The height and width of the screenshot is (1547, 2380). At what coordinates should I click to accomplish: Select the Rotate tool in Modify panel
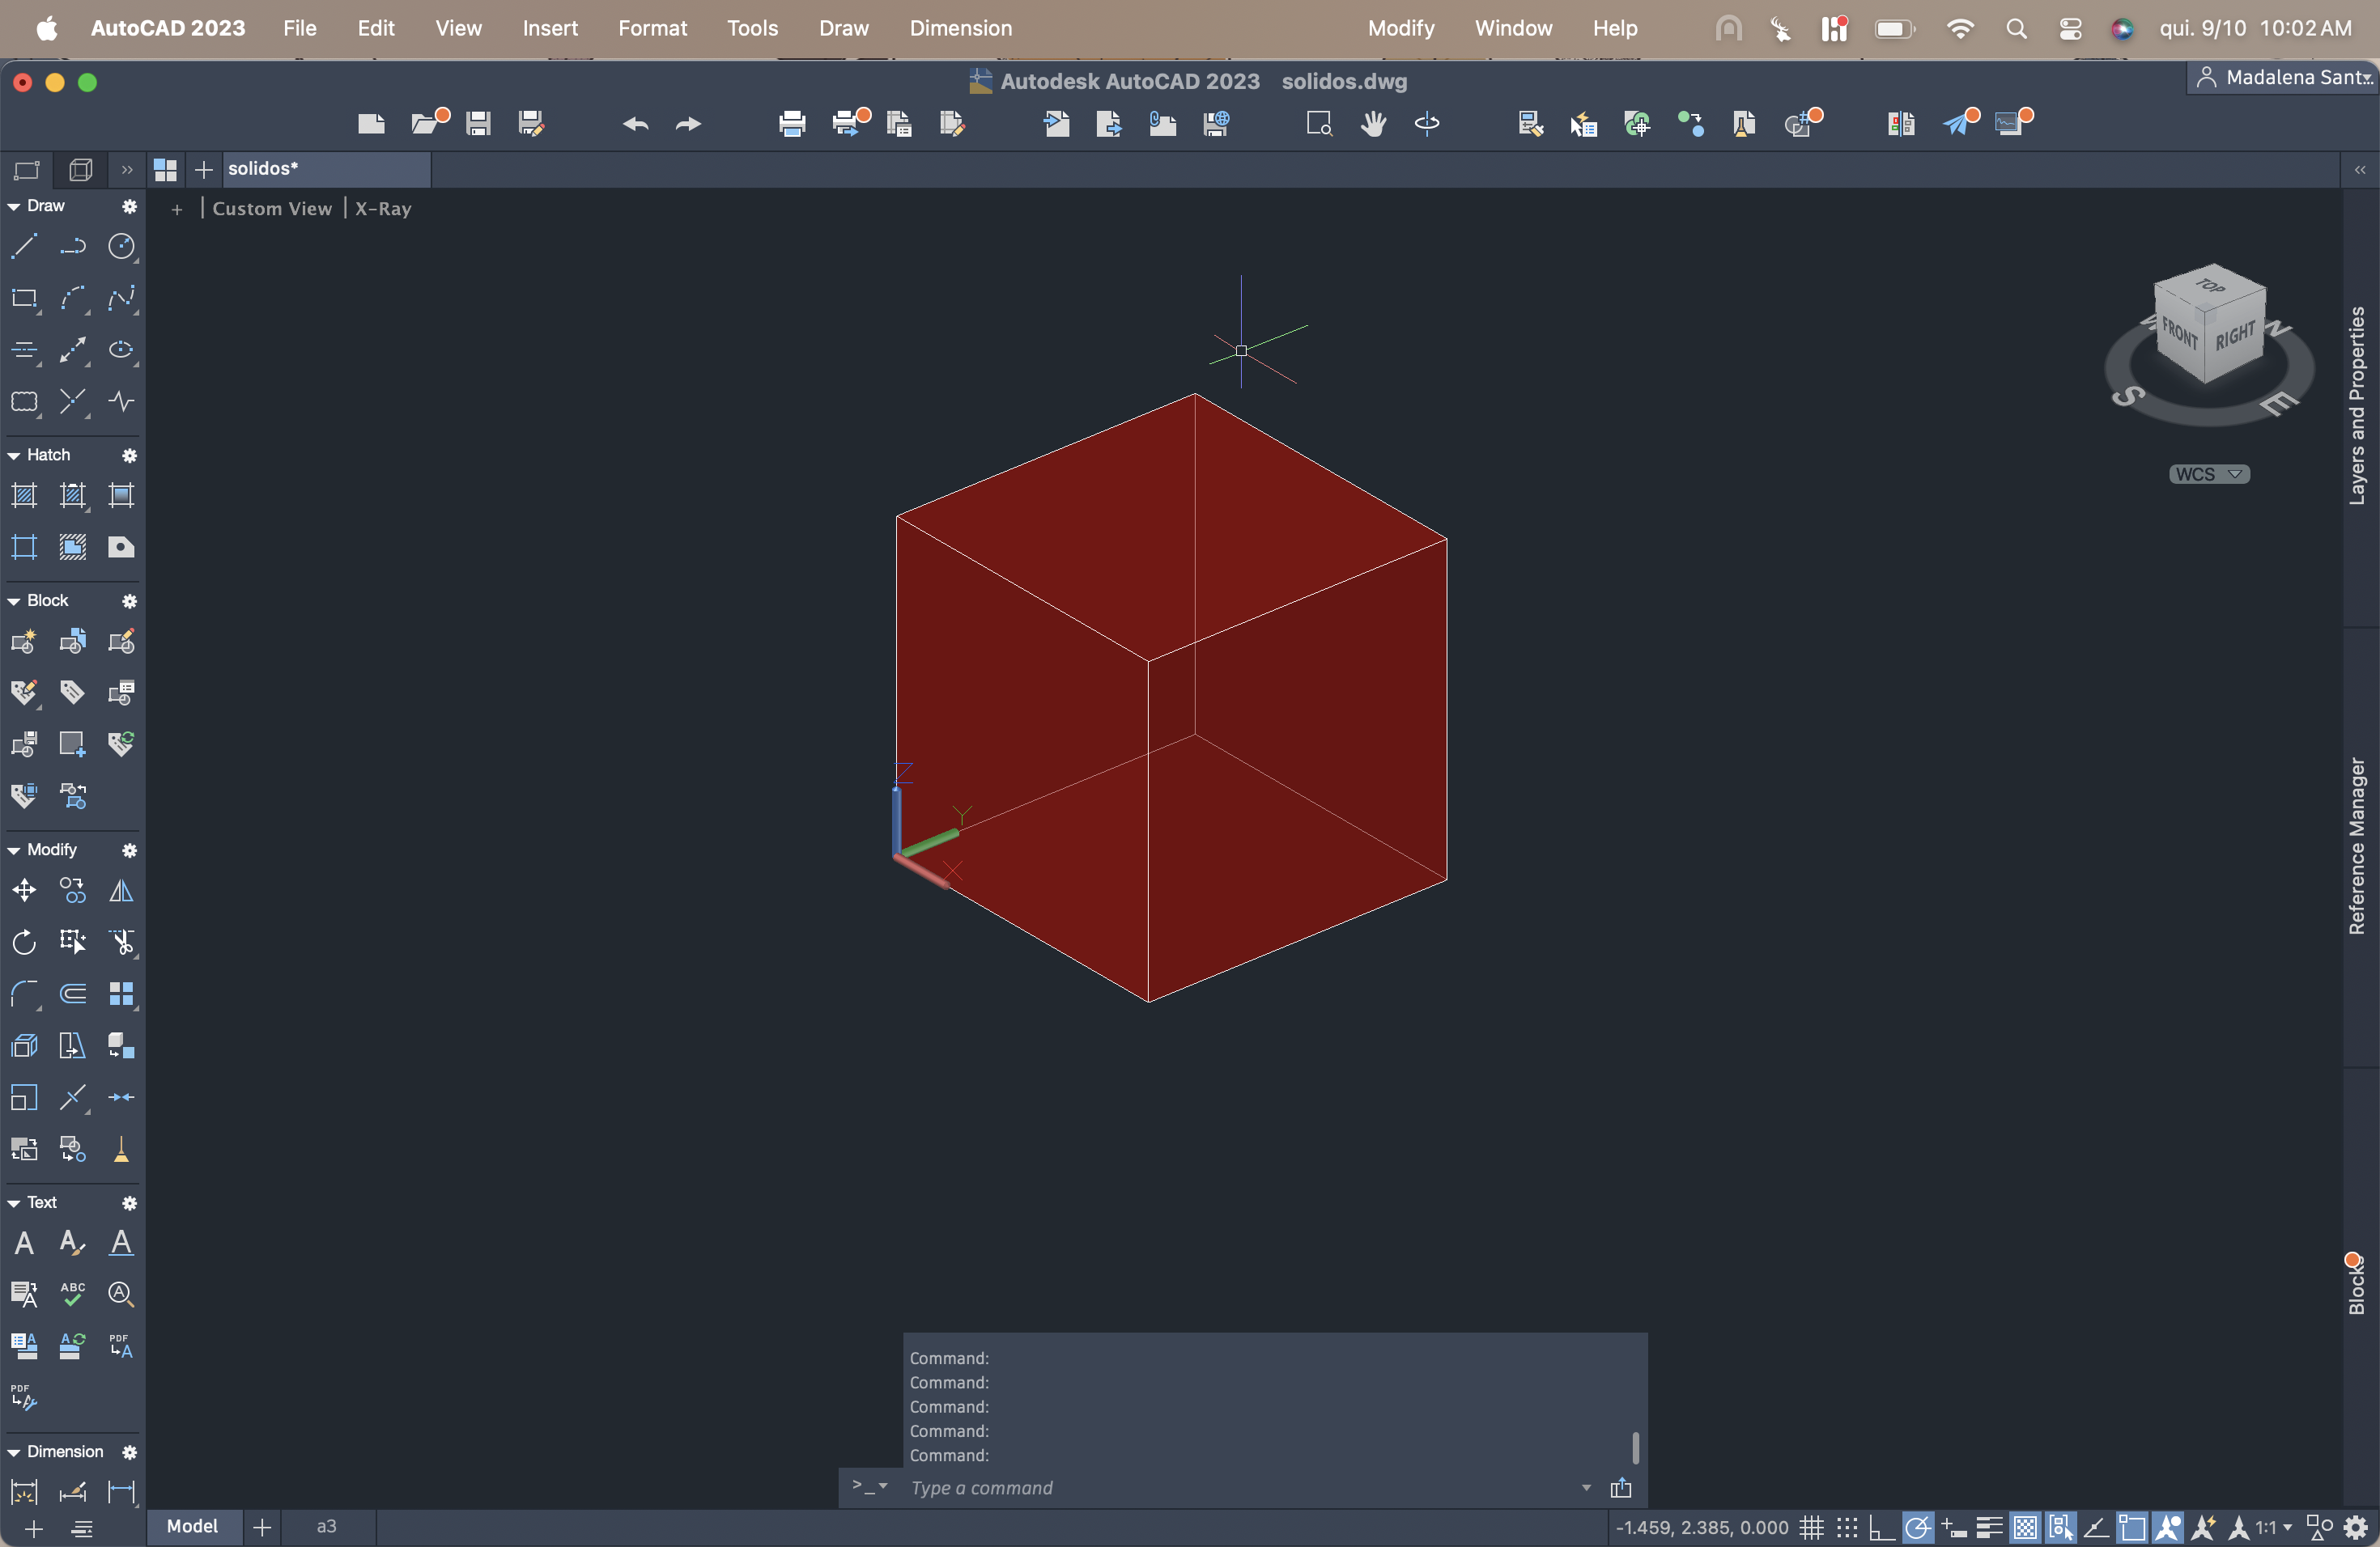24,943
